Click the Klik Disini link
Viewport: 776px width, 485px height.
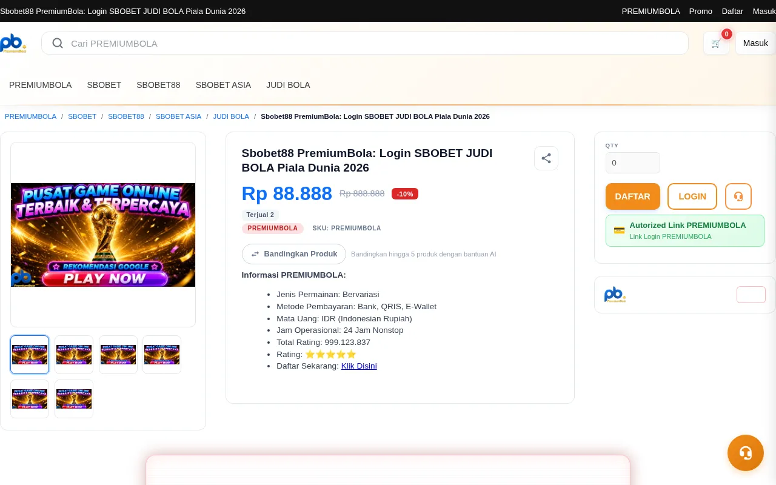[359, 366]
